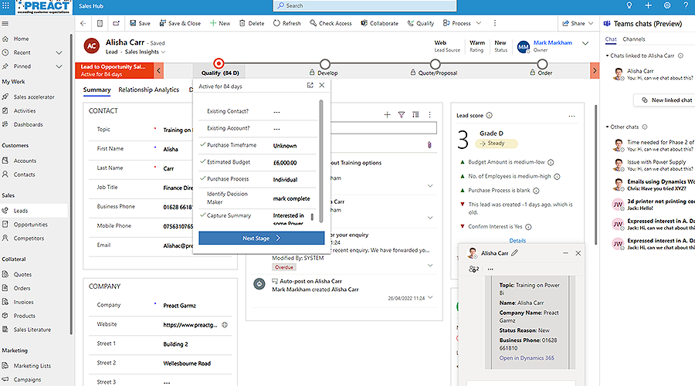
Task: Open Sales Literature in the sidebar
Action: 32,330
